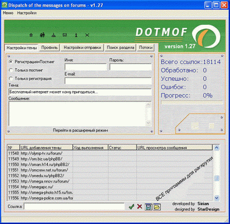This screenshot has height=224, width=230.
Task: Click the URL list scrollbar thumb
Action: [216, 178]
